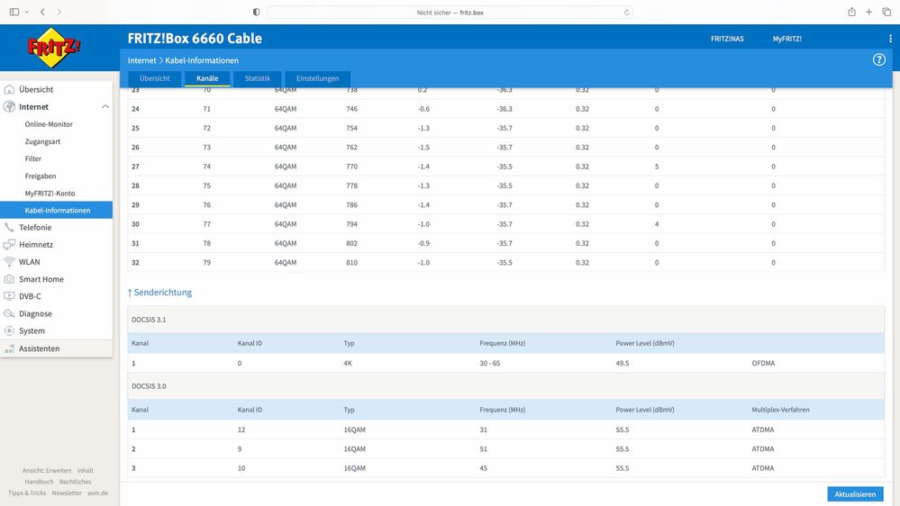Toggle the Safari sidebar icon
The image size is (900, 506).
(x=14, y=12)
